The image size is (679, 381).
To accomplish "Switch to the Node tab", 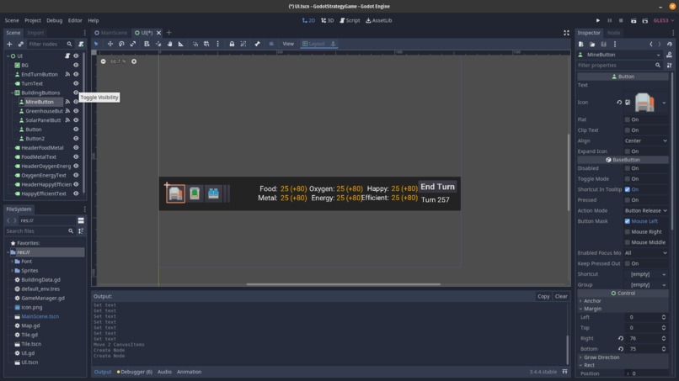I will [x=613, y=33].
